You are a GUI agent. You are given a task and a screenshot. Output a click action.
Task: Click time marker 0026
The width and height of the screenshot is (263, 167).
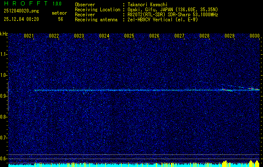(154, 36)
